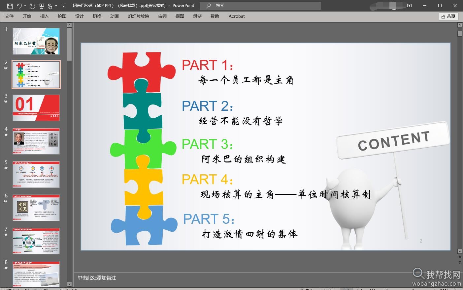The image size is (463, 290).
Task: Click the PART 4: heading text
Action: click(208, 180)
